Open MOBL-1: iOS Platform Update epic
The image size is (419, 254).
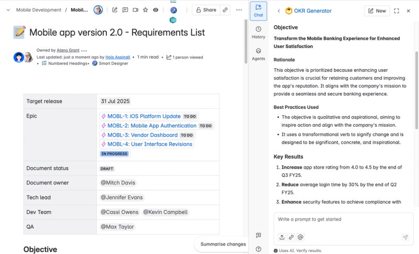(x=144, y=116)
